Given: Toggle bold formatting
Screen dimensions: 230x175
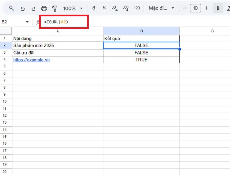Looking at the screenshot, I should click(x=218, y=8).
